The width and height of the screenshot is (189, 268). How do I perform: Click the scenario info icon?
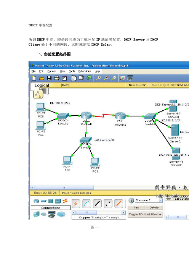click(131, 200)
